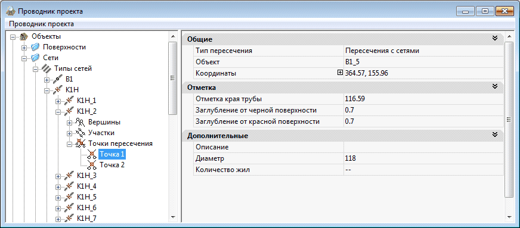Screen dimensions: 520x228
Task: Click the Участки segments icon
Action: pyautogui.click(x=80, y=133)
